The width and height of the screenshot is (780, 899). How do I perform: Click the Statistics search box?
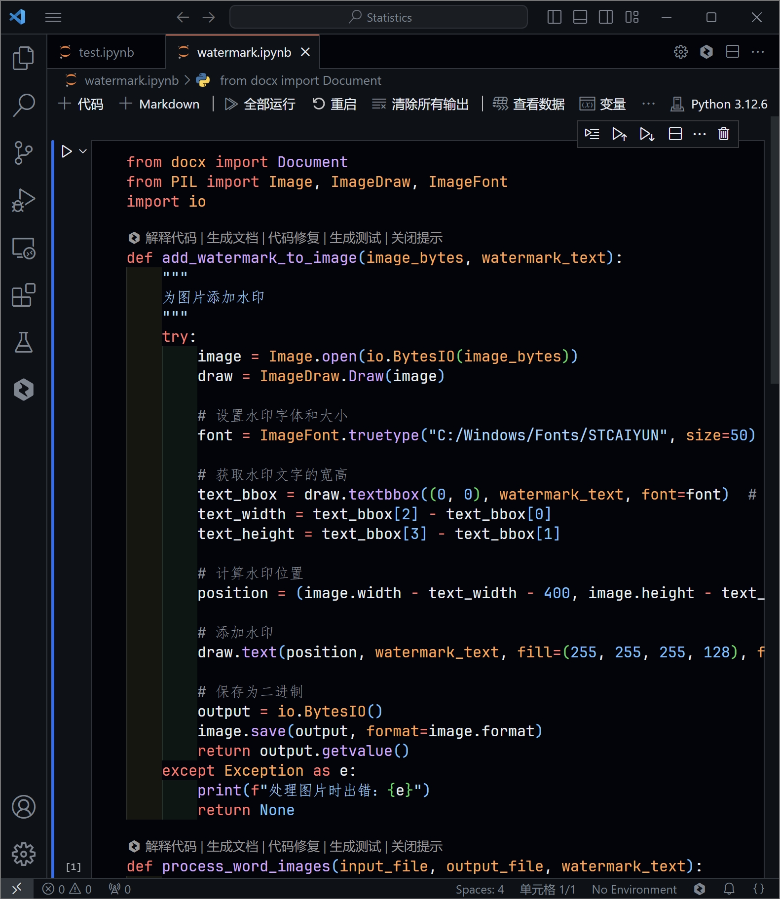pos(378,17)
